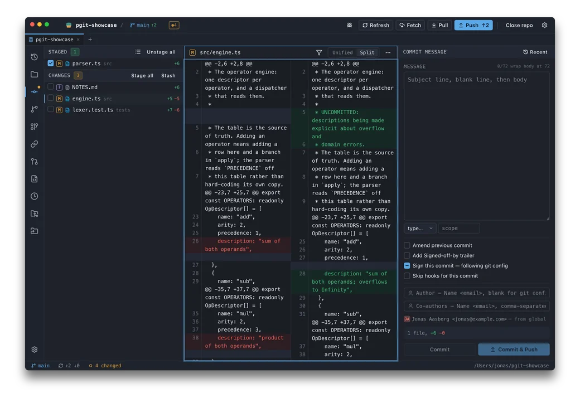
Task: Click Refresh button
Action: (375, 25)
